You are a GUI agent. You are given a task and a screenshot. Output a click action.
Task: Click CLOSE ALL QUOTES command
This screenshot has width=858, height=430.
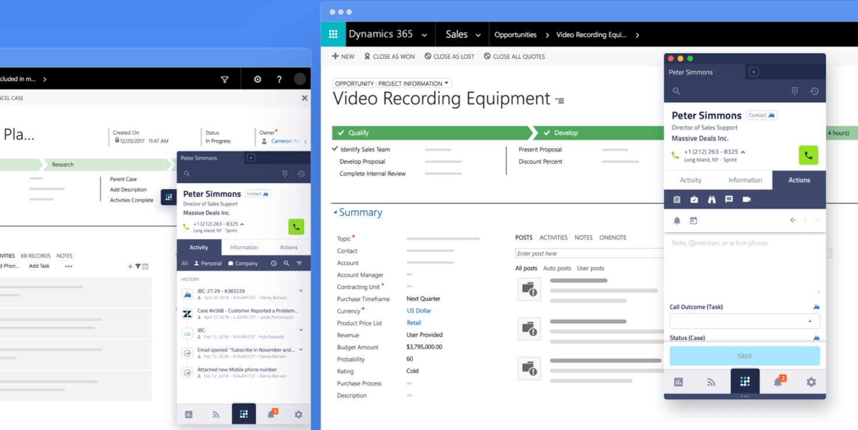click(x=514, y=57)
